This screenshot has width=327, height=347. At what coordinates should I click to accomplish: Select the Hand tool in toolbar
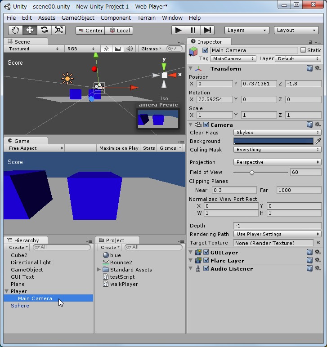click(16, 30)
